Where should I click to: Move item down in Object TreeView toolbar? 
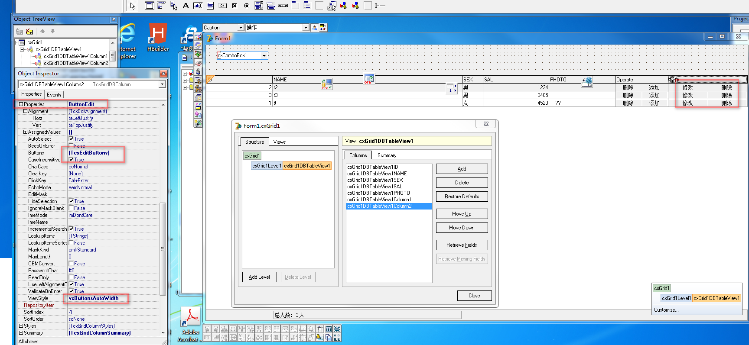[52, 31]
